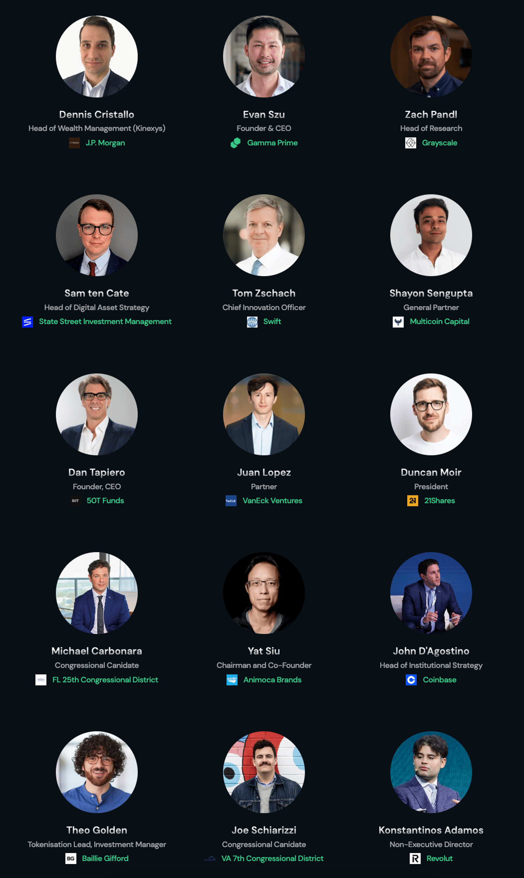This screenshot has width=524, height=878.
Task: Click the Baillie Gifford BG logo icon
Action: click(71, 858)
